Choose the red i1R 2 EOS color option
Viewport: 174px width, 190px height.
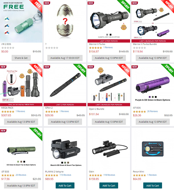point(7,32)
